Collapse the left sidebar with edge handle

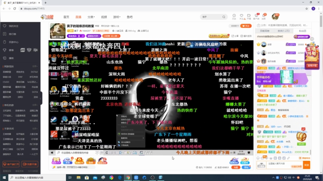pos(41,98)
